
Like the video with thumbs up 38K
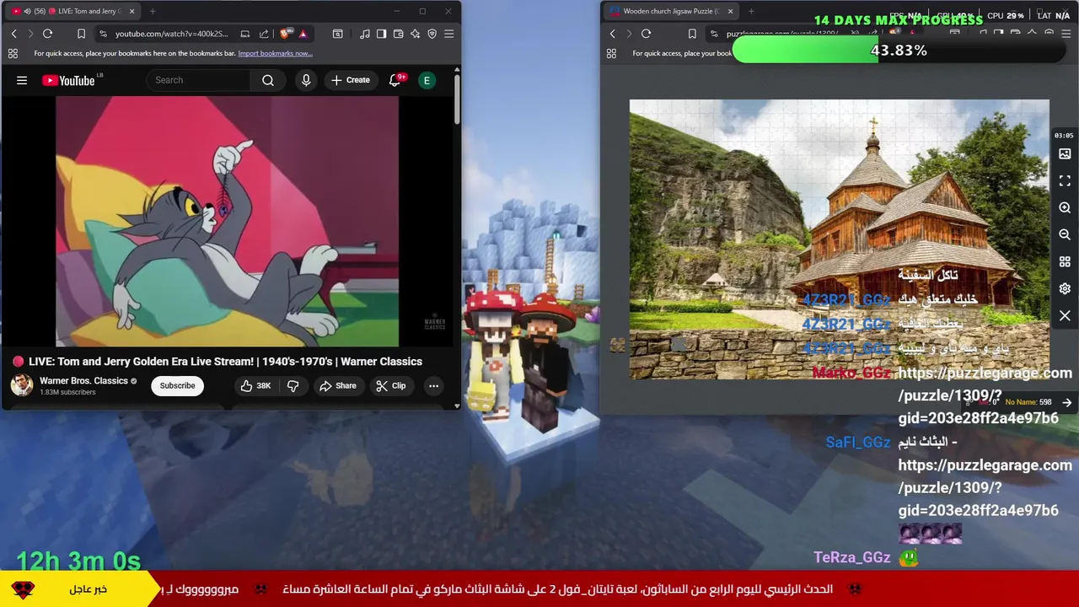(x=255, y=385)
